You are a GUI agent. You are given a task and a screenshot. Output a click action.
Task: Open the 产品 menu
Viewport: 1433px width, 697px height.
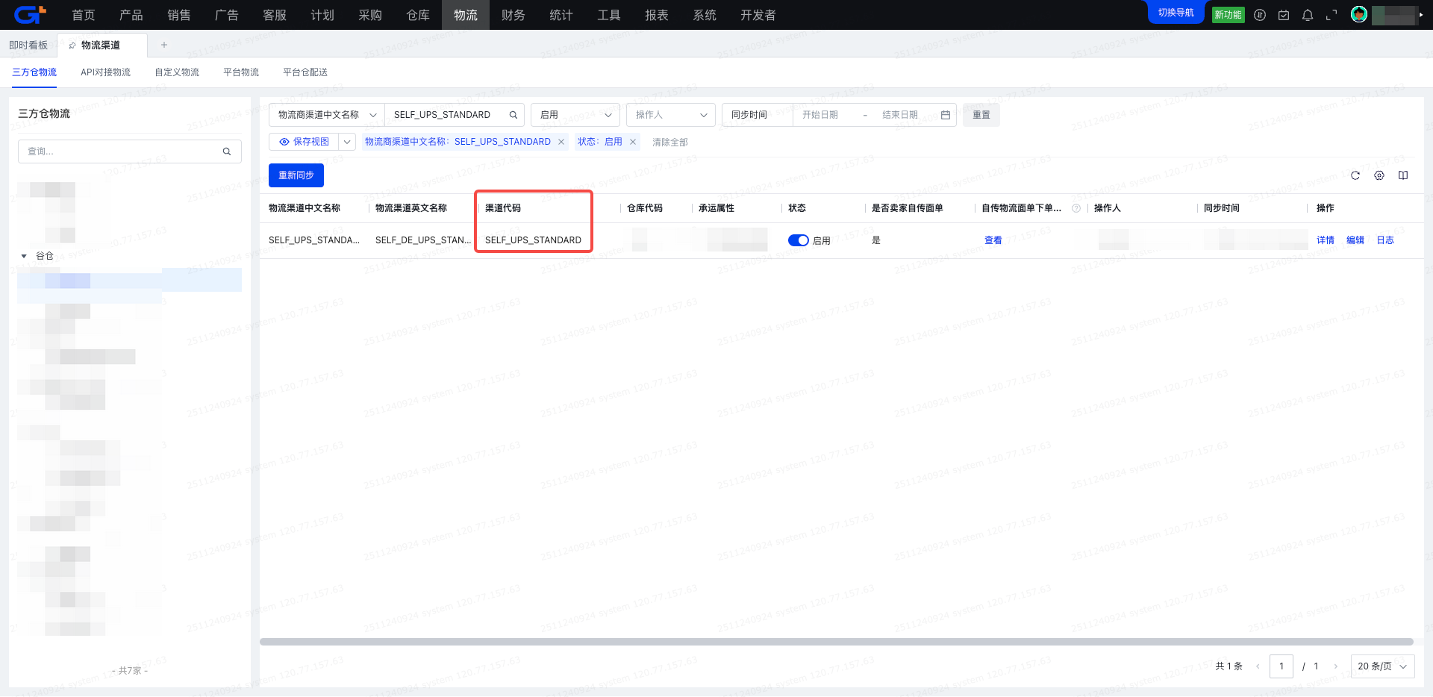pos(131,15)
